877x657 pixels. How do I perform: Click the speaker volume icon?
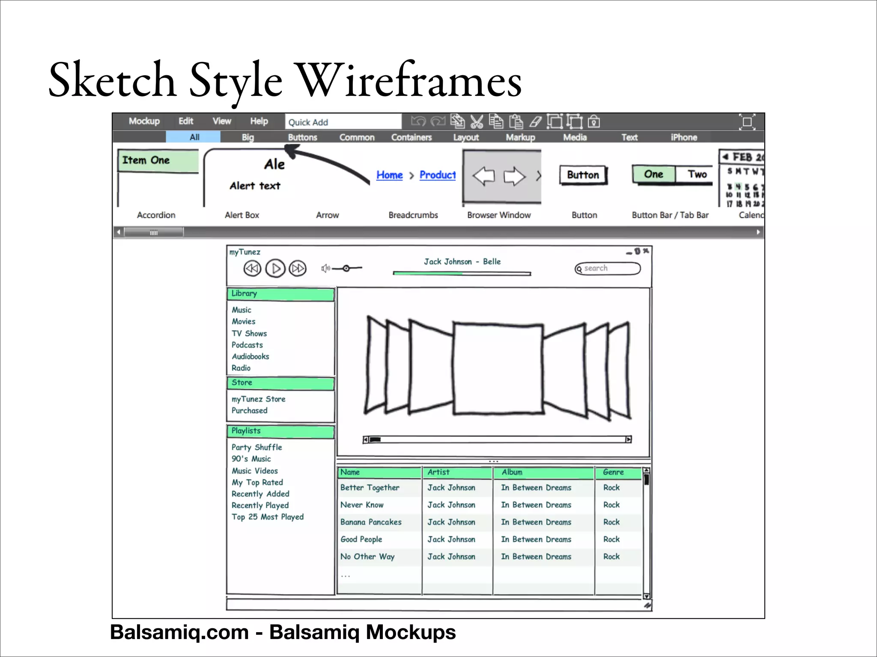[325, 269]
